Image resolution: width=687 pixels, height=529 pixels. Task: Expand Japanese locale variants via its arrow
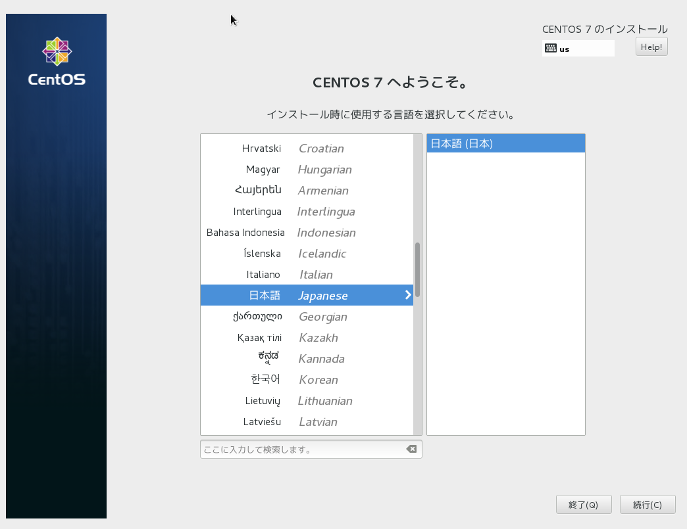(408, 295)
